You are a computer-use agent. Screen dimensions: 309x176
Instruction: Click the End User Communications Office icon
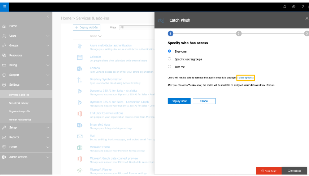(80, 114)
